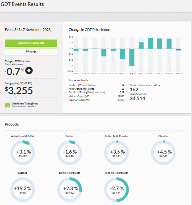Click the down-arrow price index icon
The width and height of the screenshot is (192, 205).
tap(29, 71)
